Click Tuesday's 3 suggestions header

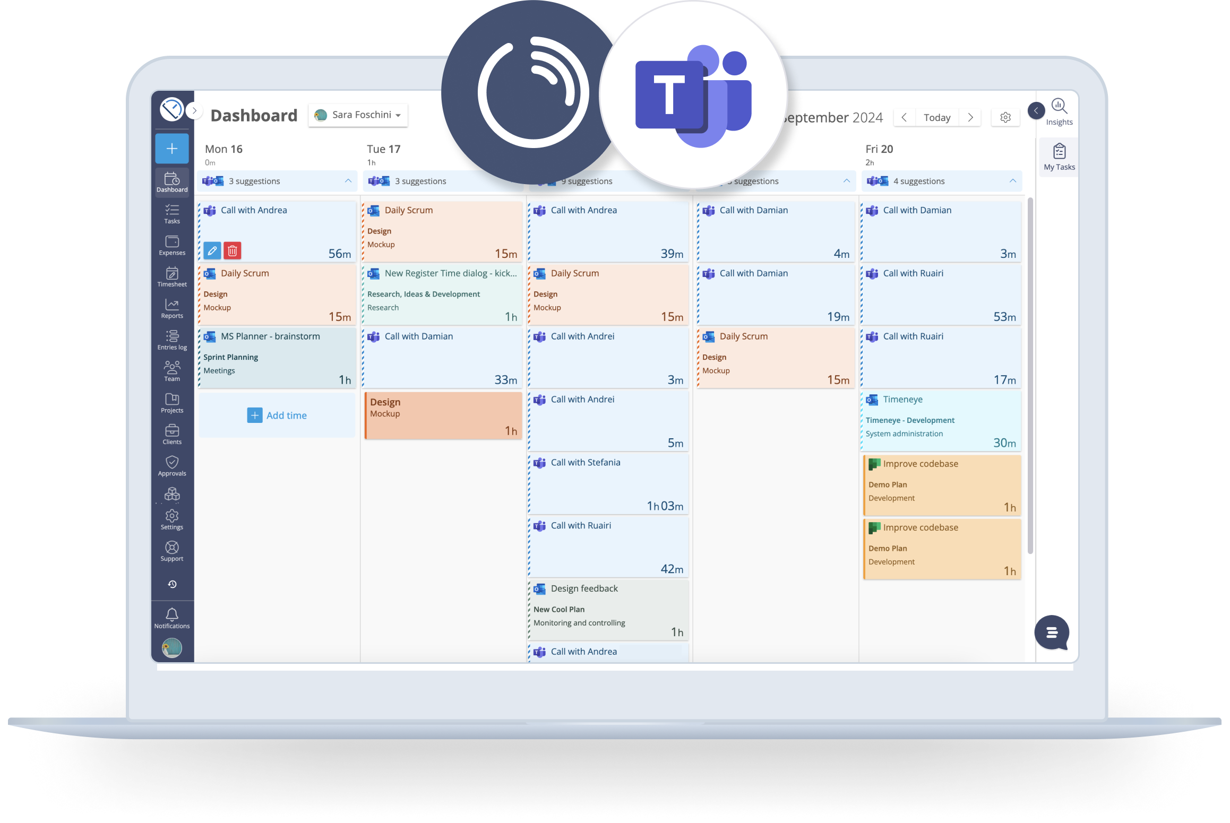443,181
